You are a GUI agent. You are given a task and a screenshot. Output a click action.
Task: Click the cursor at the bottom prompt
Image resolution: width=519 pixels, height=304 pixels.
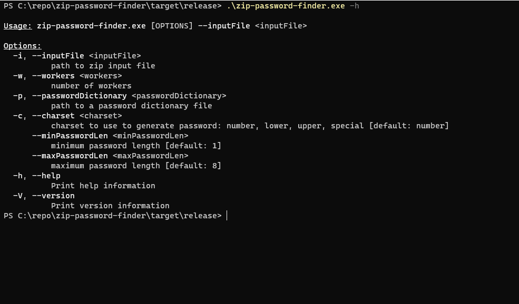pyautogui.click(x=227, y=216)
